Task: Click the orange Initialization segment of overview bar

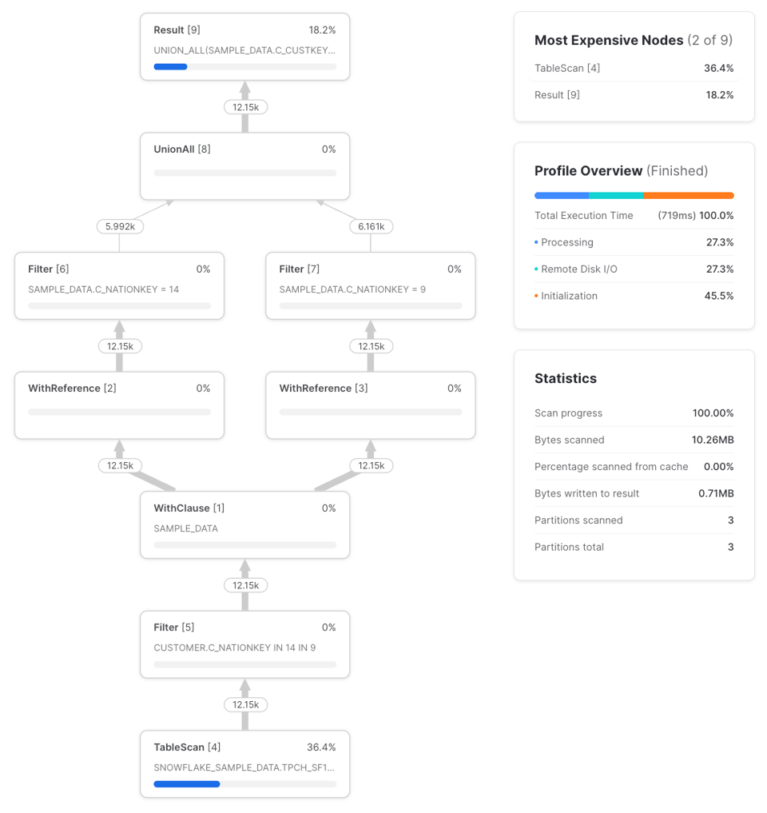Action: (x=689, y=196)
